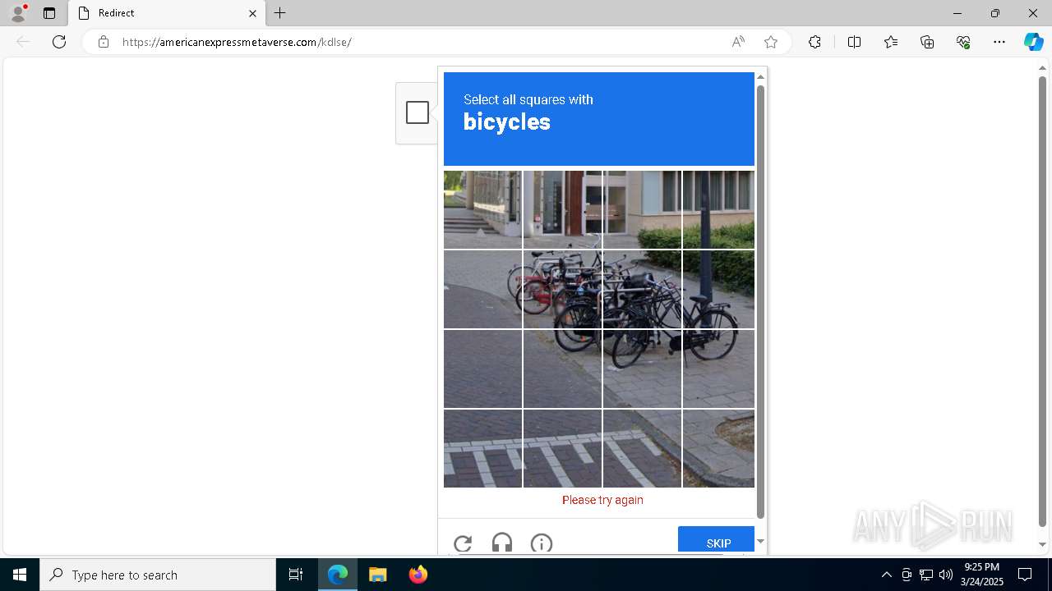
Task: Get an audio challenge via headphones icon
Action: pyautogui.click(x=502, y=543)
